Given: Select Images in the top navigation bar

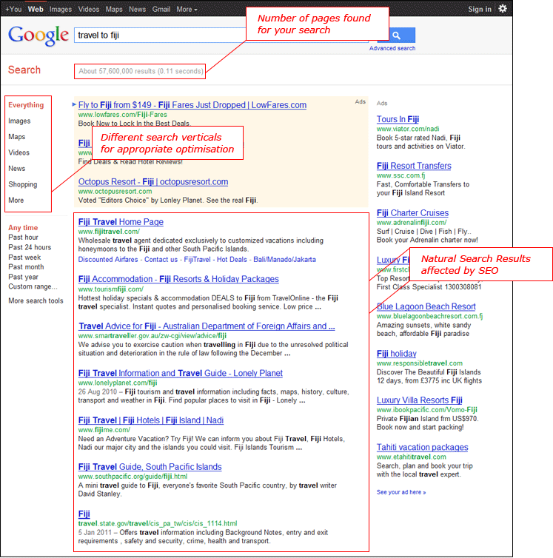Looking at the screenshot, I should coord(61,10).
